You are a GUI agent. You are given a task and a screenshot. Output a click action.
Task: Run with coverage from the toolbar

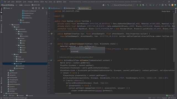tap(143, 5)
